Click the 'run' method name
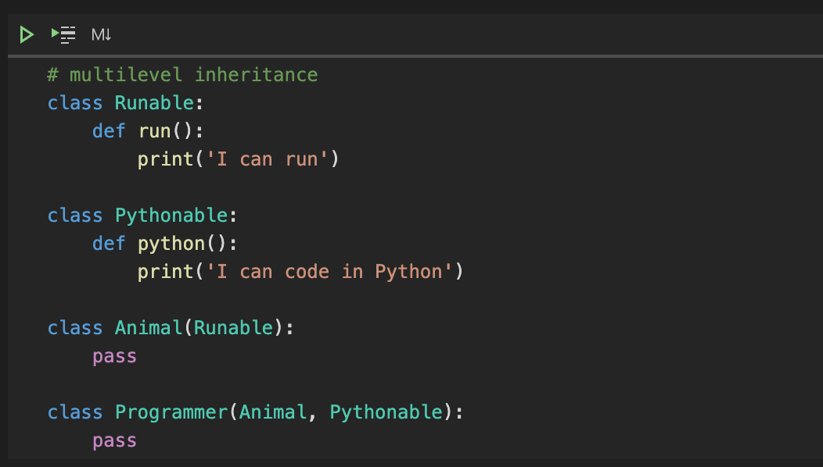 pos(154,131)
